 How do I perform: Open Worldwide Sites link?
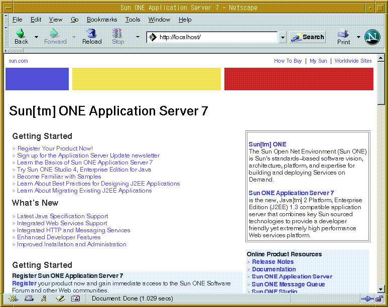pos(353,61)
